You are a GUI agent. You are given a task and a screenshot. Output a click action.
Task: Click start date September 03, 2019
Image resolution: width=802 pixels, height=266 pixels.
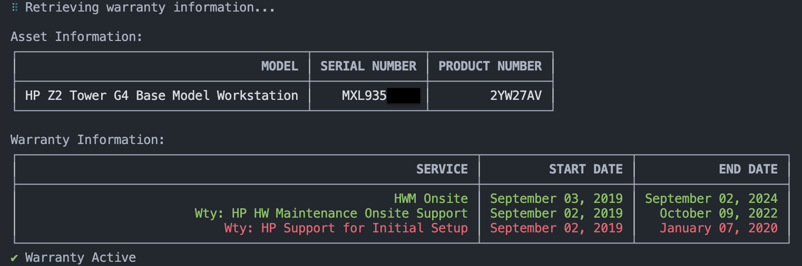[556, 199]
